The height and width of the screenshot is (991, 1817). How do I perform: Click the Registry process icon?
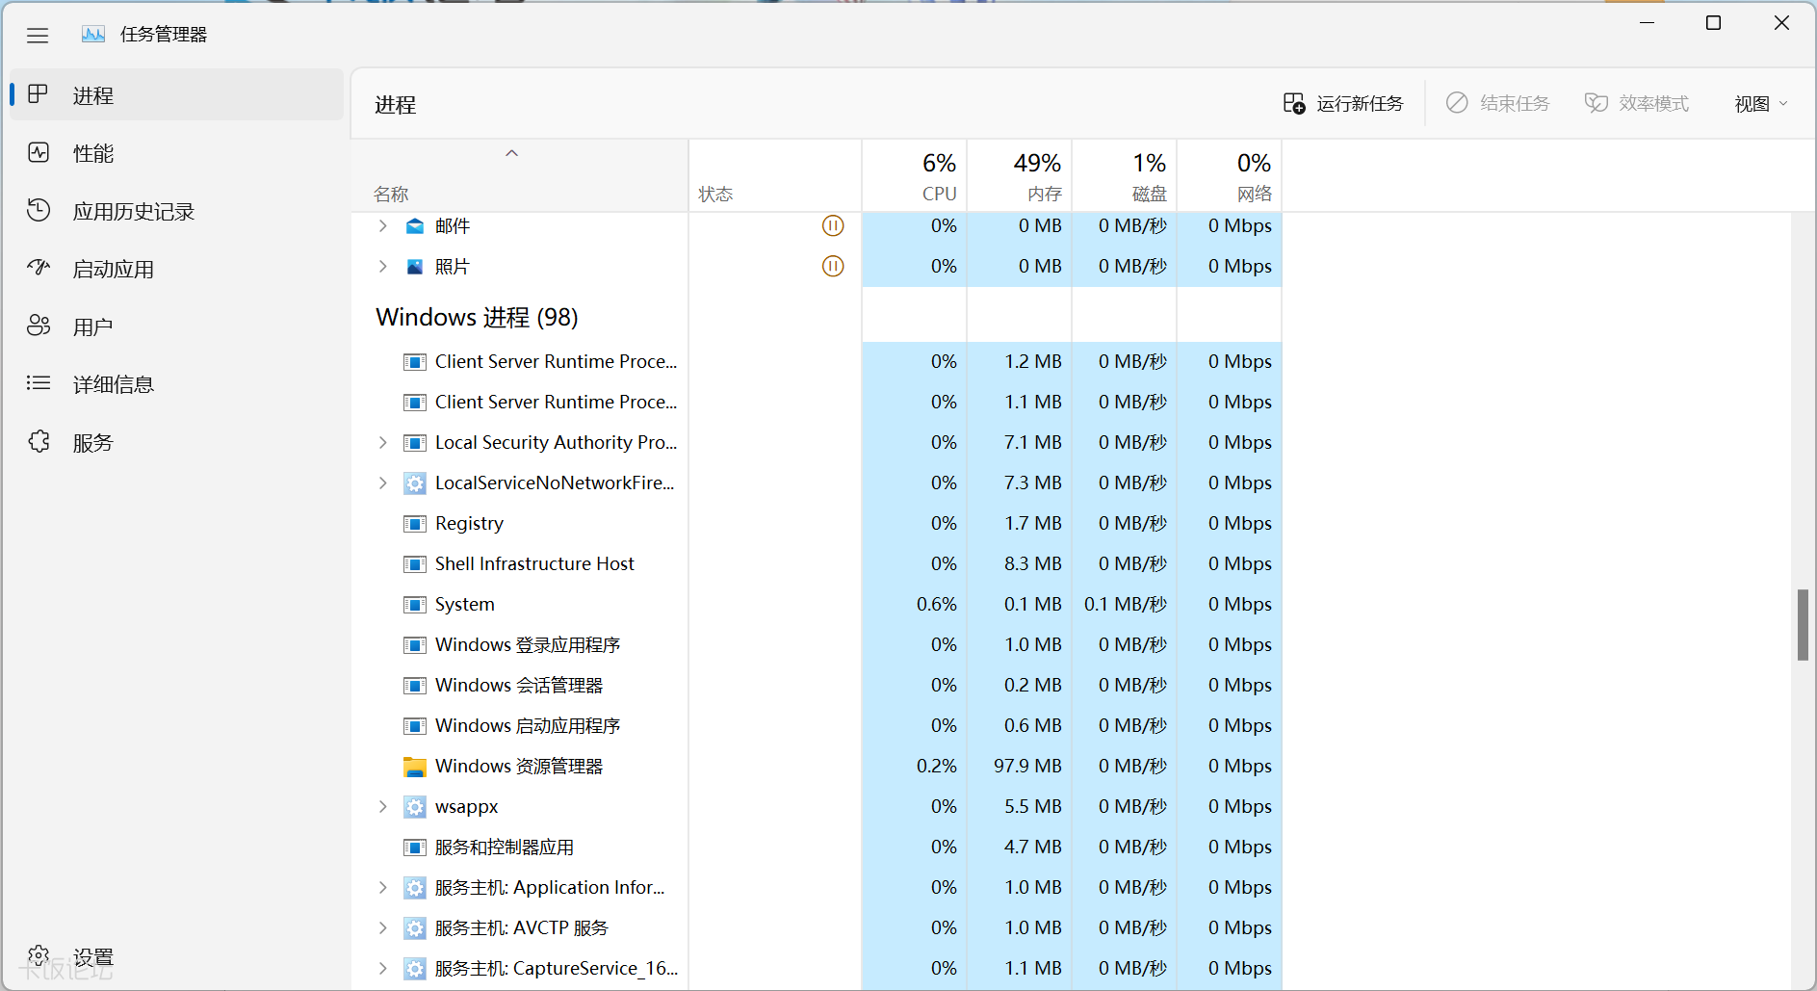pos(415,524)
